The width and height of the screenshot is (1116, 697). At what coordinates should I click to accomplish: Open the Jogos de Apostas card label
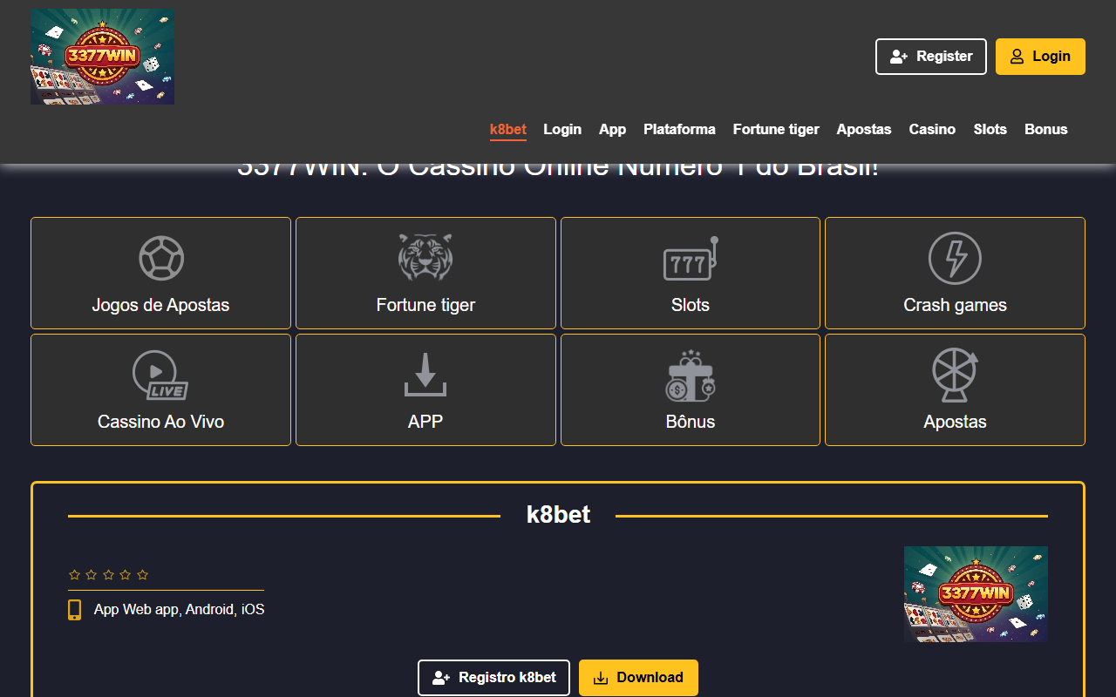click(160, 305)
